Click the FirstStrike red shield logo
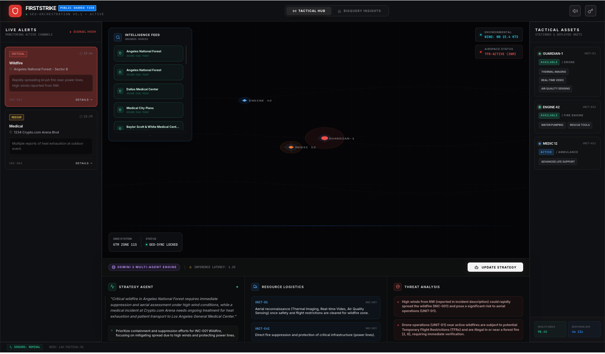Screen dimensions: 605x354 (15, 11)
